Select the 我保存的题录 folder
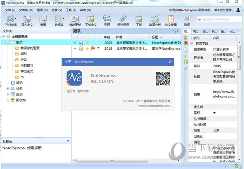This screenshot has height=169, width=244. [x=30, y=48]
